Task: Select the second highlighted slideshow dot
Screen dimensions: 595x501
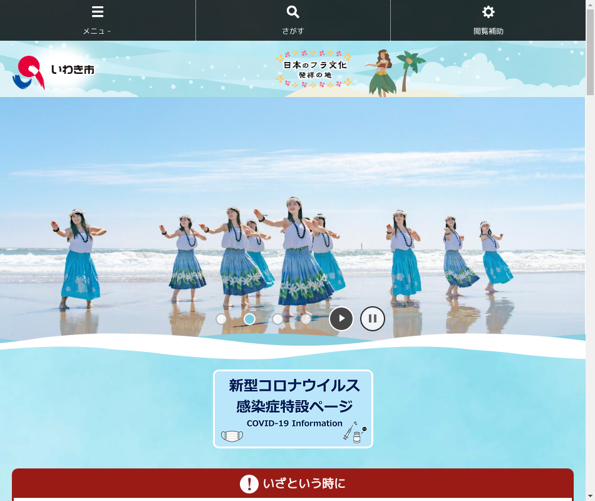Action: click(249, 319)
